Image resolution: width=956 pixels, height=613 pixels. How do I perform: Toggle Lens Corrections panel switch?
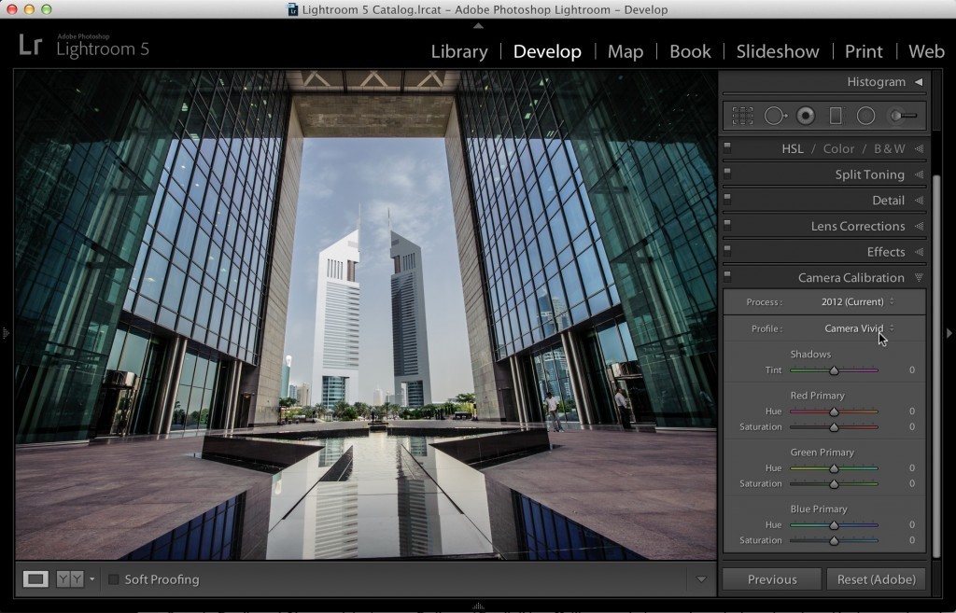(x=727, y=224)
